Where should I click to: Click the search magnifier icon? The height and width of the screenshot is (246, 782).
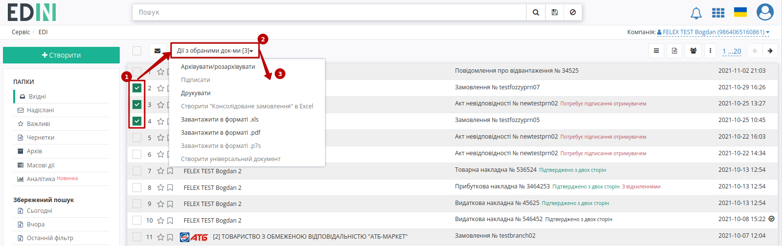536,12
